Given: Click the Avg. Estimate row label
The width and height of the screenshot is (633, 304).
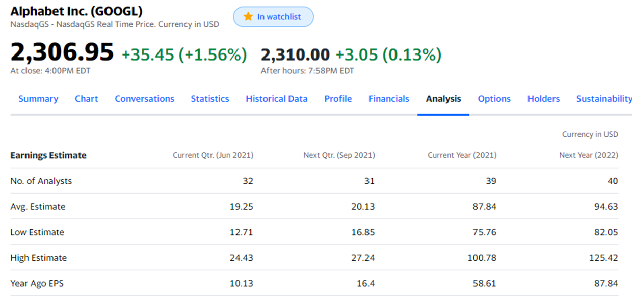Looking at the screenshot, I should 38,206.
